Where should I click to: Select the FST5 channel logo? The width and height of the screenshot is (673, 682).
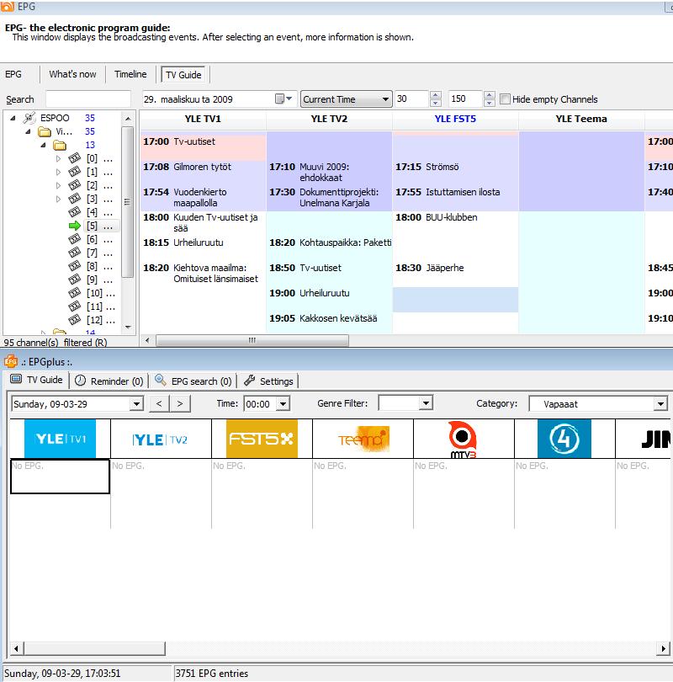pos(262,439)
